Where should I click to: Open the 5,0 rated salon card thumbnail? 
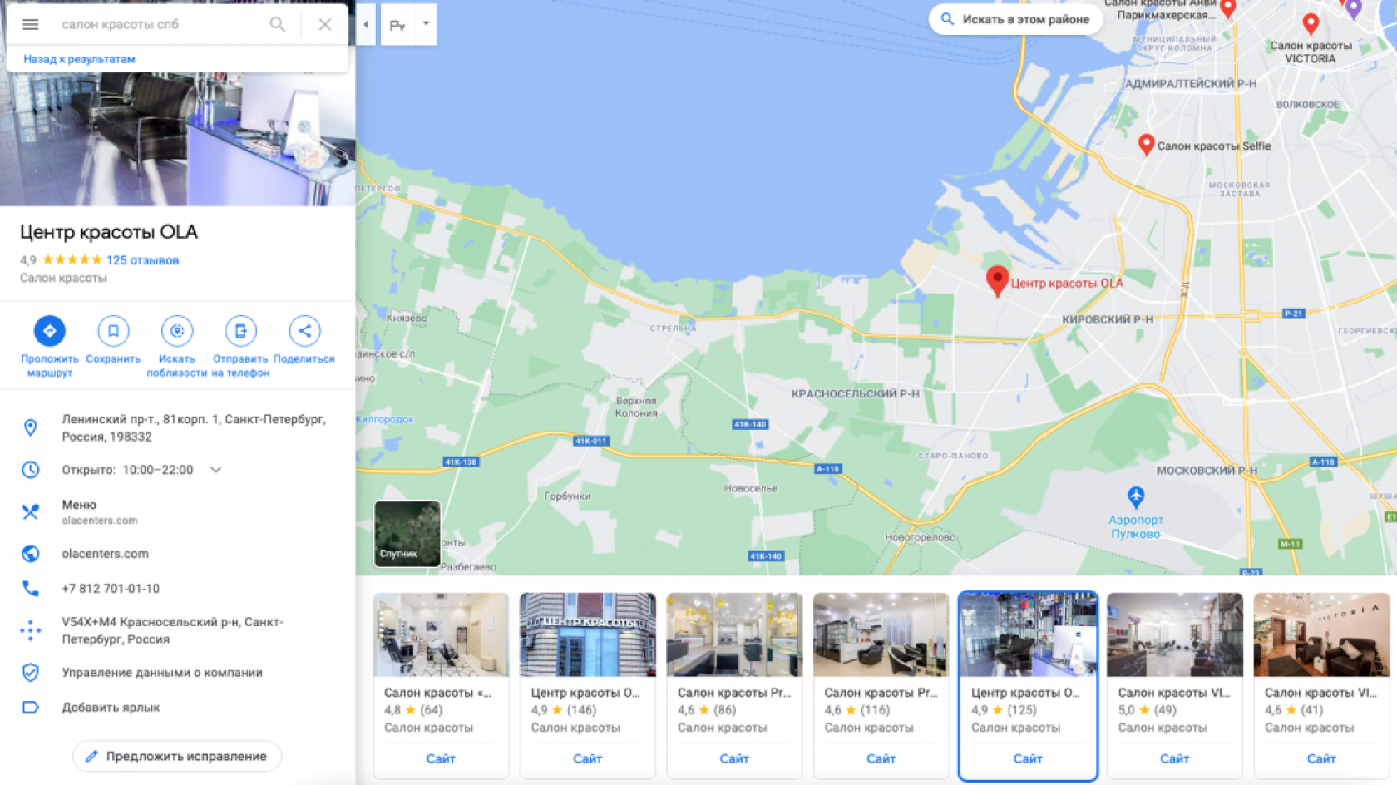tap(1174, 634)
